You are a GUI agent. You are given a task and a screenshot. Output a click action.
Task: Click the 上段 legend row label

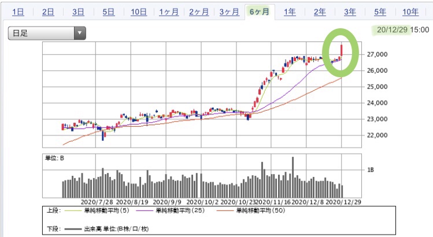54,210
